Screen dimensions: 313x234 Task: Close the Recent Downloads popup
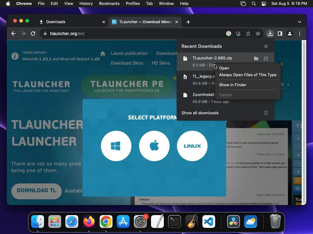266,46
